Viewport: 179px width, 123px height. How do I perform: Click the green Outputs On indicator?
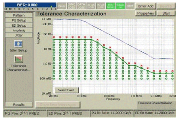click(120, 6)
